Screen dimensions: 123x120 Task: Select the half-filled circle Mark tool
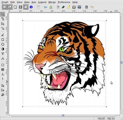(x=3, y=49)
